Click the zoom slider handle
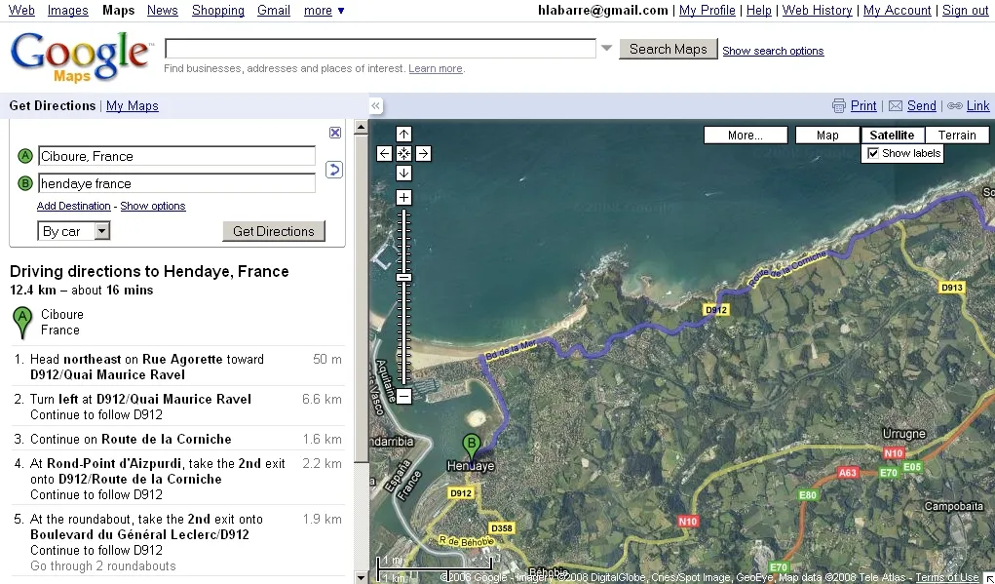The width and height of the screenshot is (995, 584). click(x=403, y=278)
